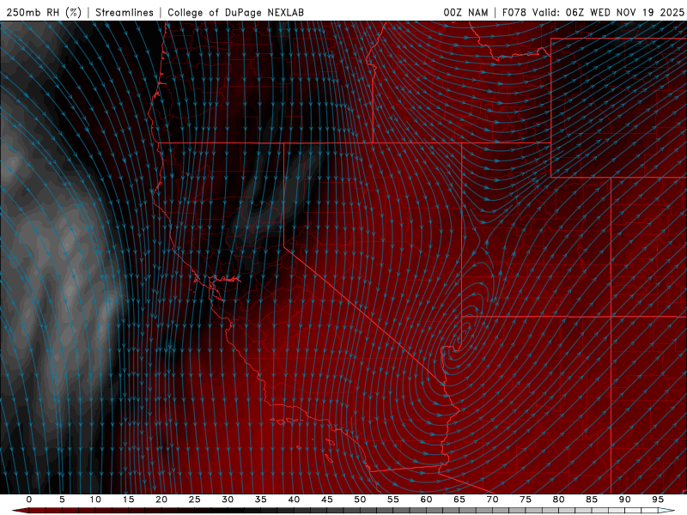Click the '00Z NAM' model label

(465, 12)
